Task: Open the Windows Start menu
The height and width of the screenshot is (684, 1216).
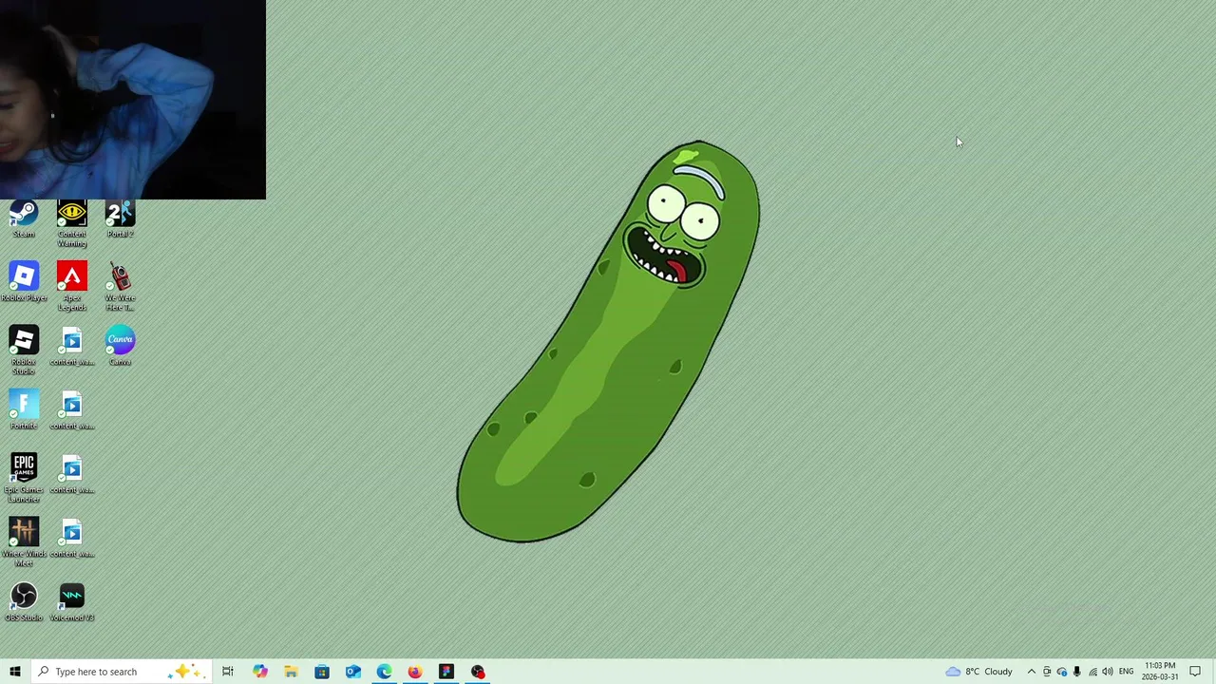Action: click(15, 672)
